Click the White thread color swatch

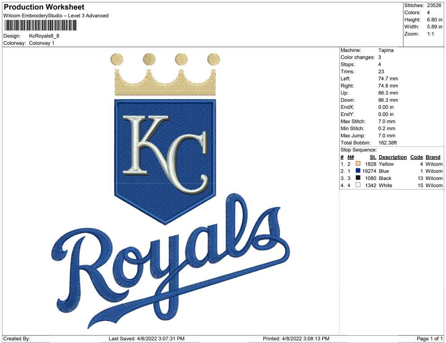tap(358, 185)
